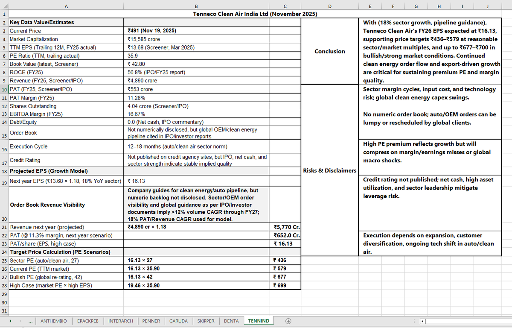512x328 pixels.
Task: Select the '35.9' PE value cell
Action: 196,56
